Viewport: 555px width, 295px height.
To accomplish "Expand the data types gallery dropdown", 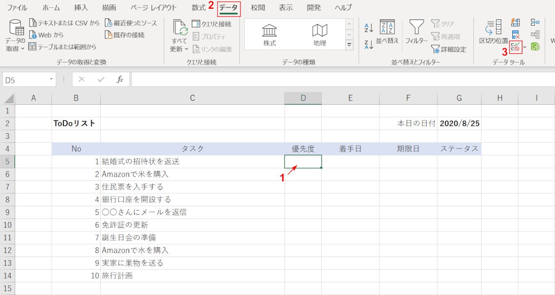I will [349, 45].
